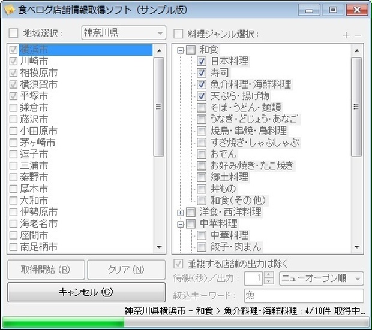Select 茅ヶ崎市 in the city list
Viewport: 372px width, 330px height.
pyautogui.click(x=37, y=143)
